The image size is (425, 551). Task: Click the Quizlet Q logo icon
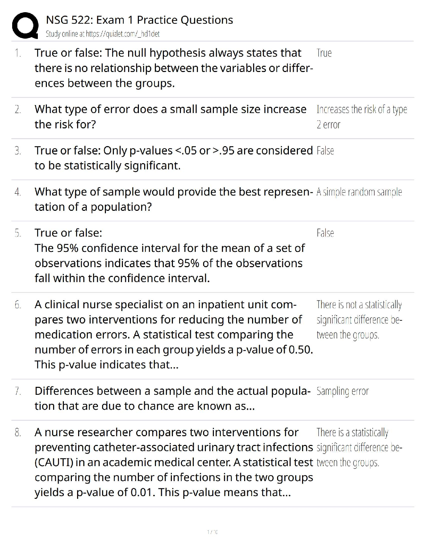[25, 25]
